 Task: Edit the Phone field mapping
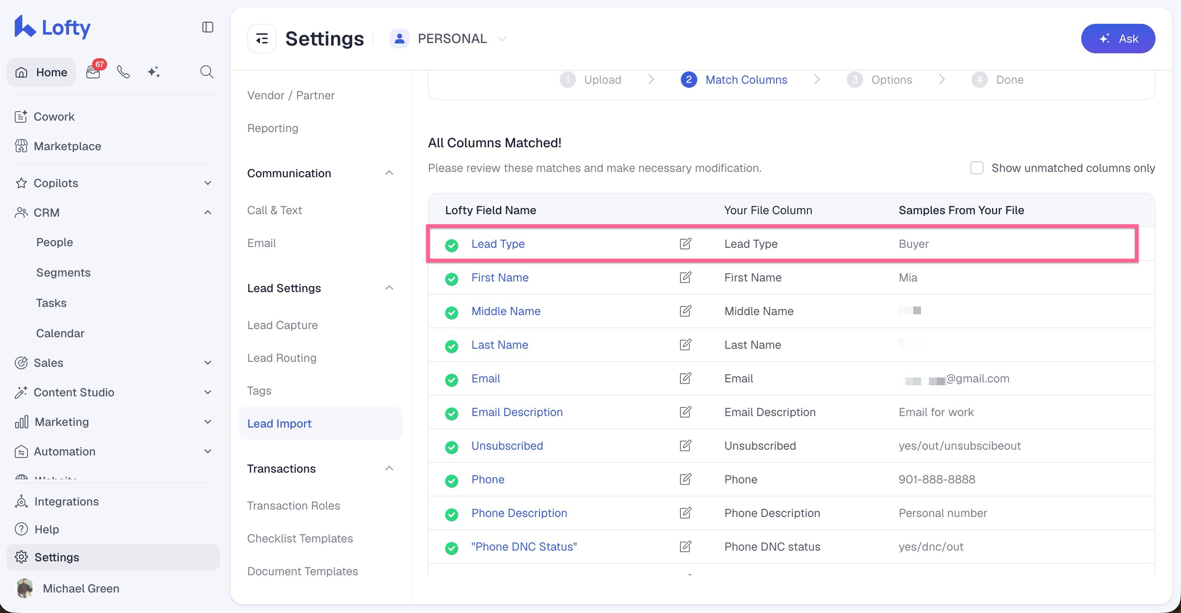pyautogui.click(x=685, y=479)
